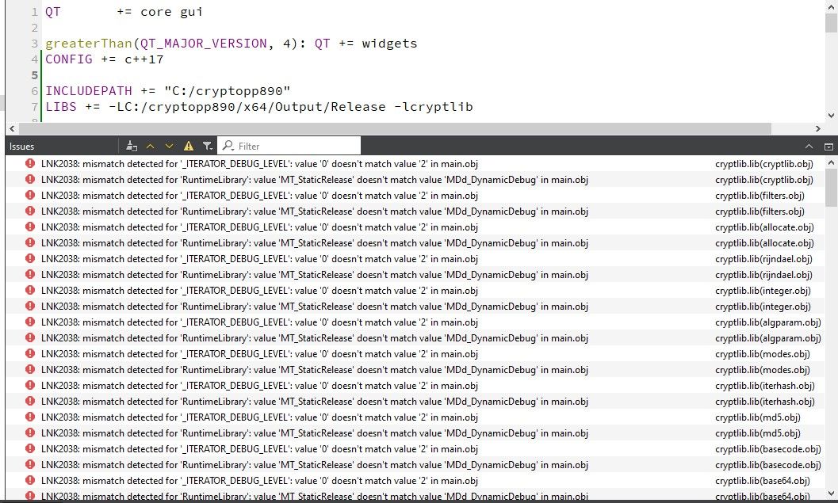Click the INCLUDEPATH "C:/cryptopp890" line
The image size is (838, 503).
coord(168,91)
